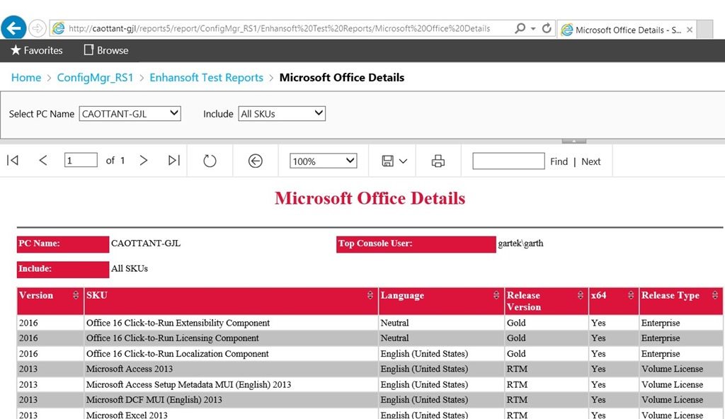Refresh the report with circular arrow icon

pos(210,161)
